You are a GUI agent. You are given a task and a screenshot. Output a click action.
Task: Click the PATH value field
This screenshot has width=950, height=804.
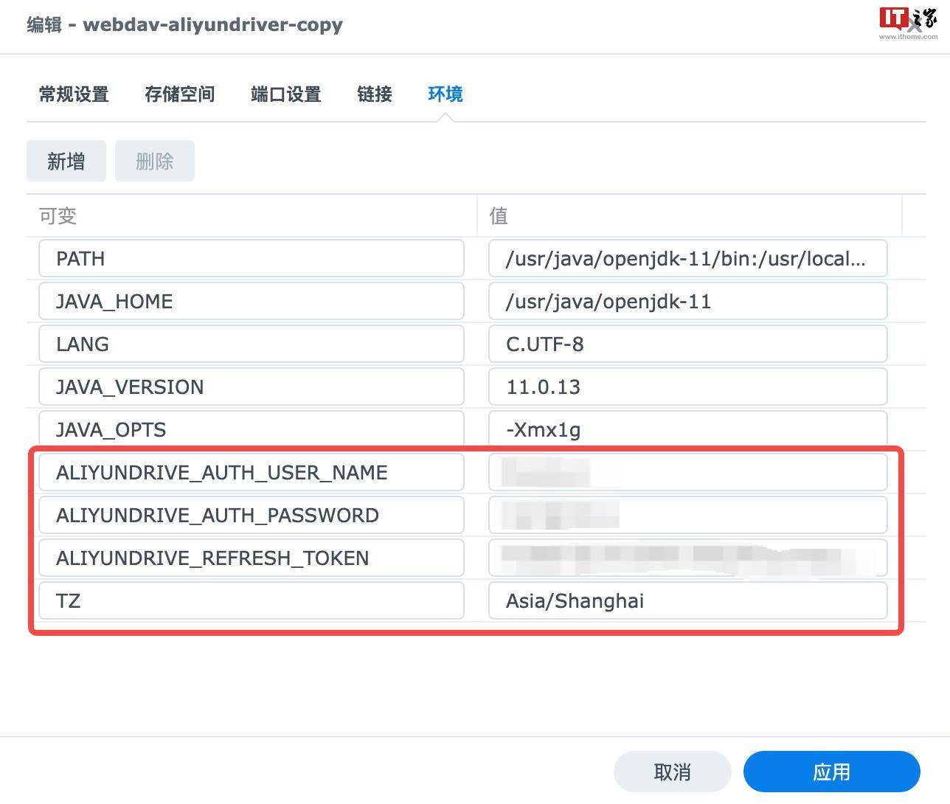point(687,258)
